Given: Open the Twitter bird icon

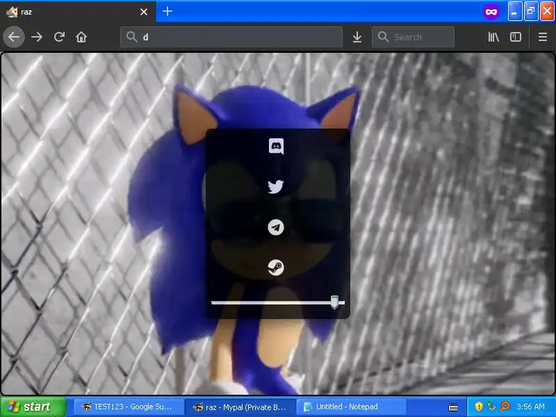Looking at the screenshot, I should pyautogui.click(x=275, y=186).
